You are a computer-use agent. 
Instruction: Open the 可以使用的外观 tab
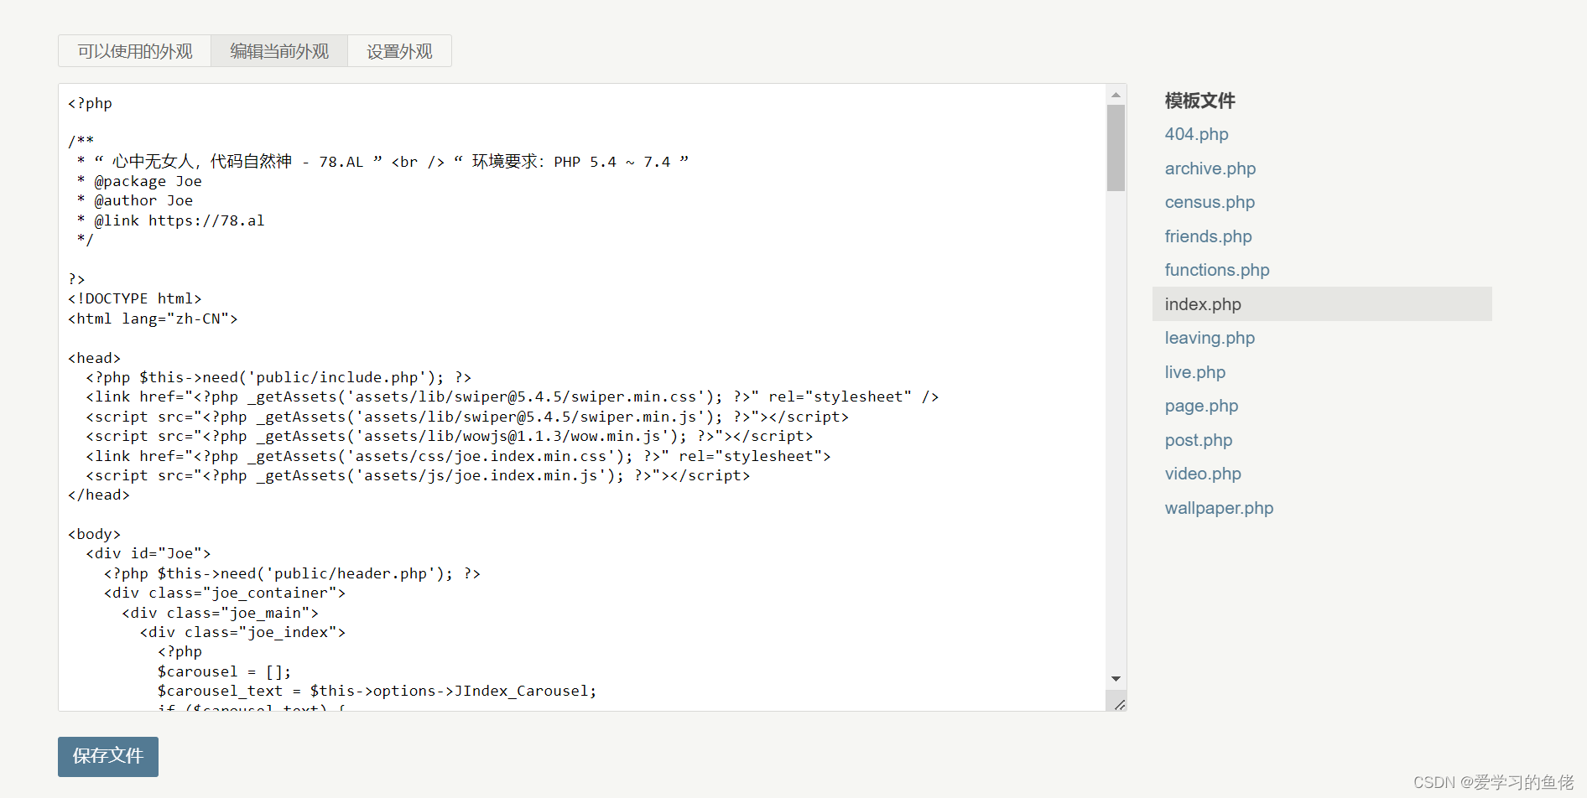click(x=135, y=51)
